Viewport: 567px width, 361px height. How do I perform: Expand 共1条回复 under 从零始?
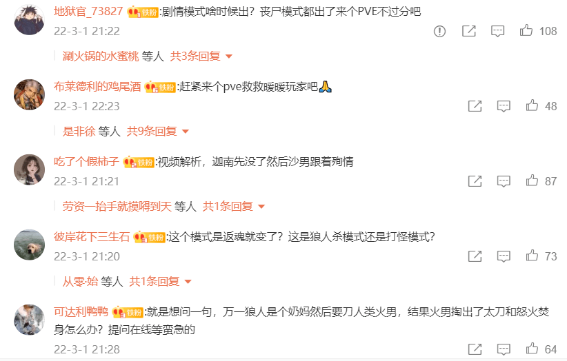click(160, 282)
